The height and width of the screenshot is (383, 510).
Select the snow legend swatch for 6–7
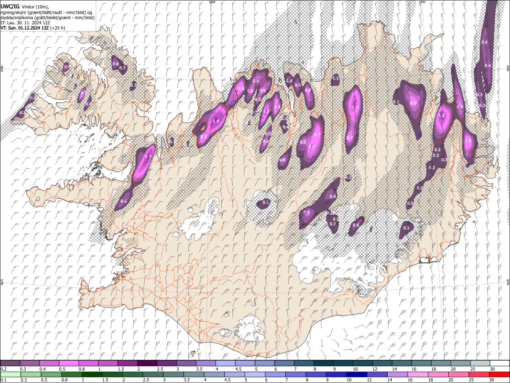[x=284, y=363]
